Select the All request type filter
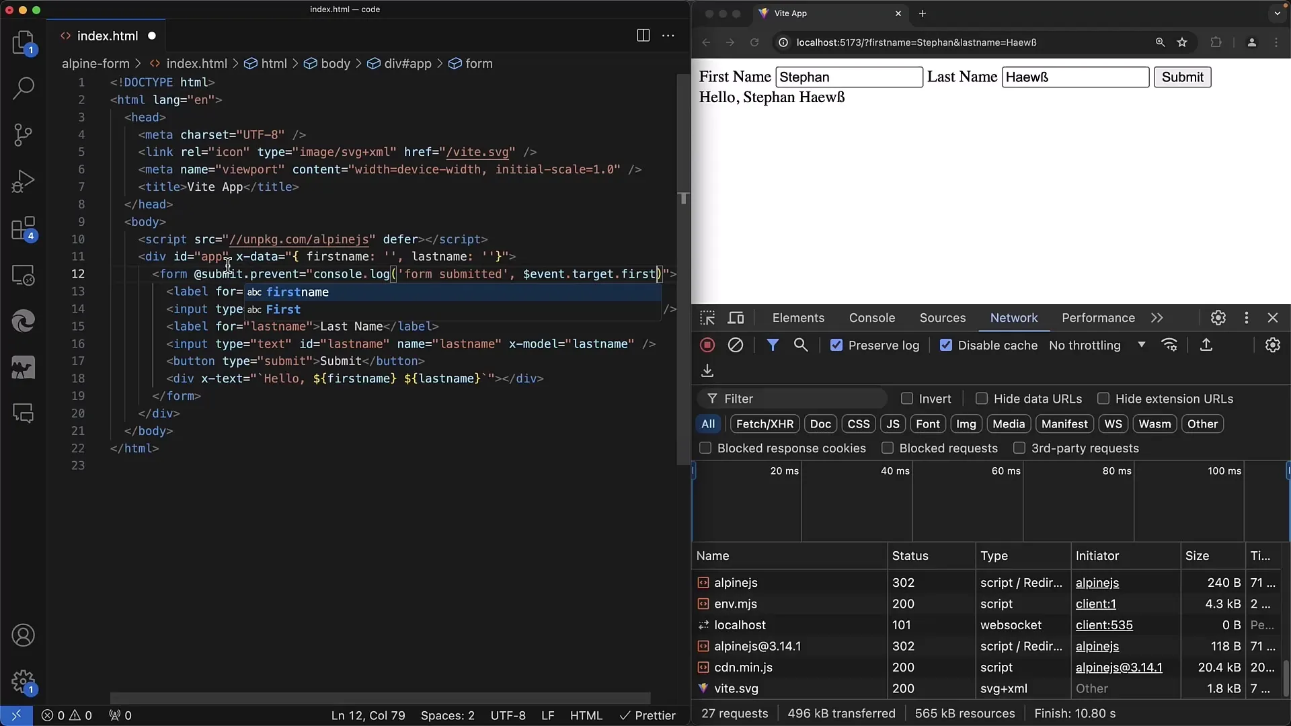Viewport: 1291px width, 726px height. coord(708,424)
